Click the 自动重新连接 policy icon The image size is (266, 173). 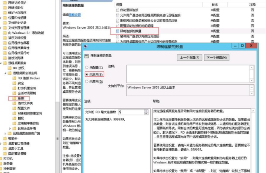point(117,10)
